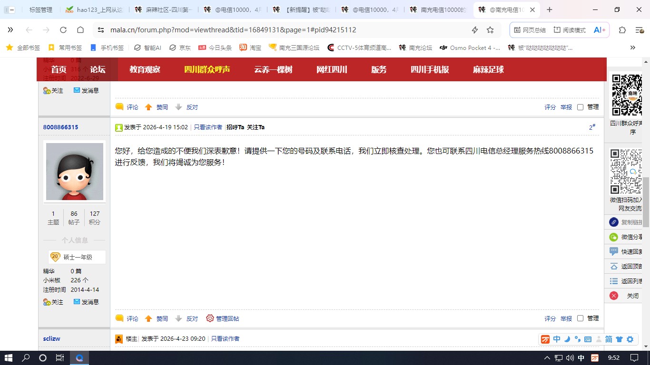The height and width of the screenshot is (365, 650).
Task: Open the AI+ assistant
Action: [x=600, y=30]
